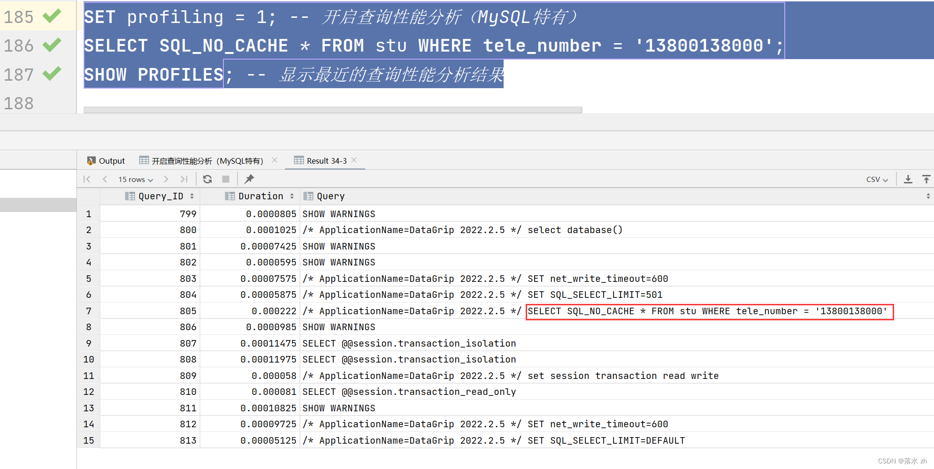Screen dimensions: 934x469
Task: Close the Result 34-3 tab
Action: tap(354, 160)
